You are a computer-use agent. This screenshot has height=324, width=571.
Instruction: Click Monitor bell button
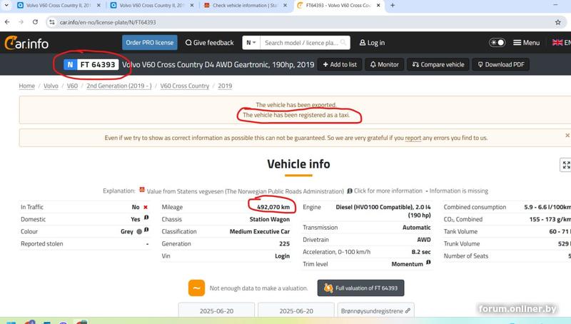(x=385, y=64)
